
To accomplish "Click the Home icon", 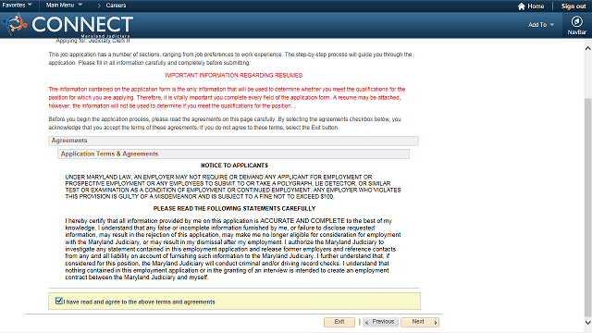I will click(522, 6).
